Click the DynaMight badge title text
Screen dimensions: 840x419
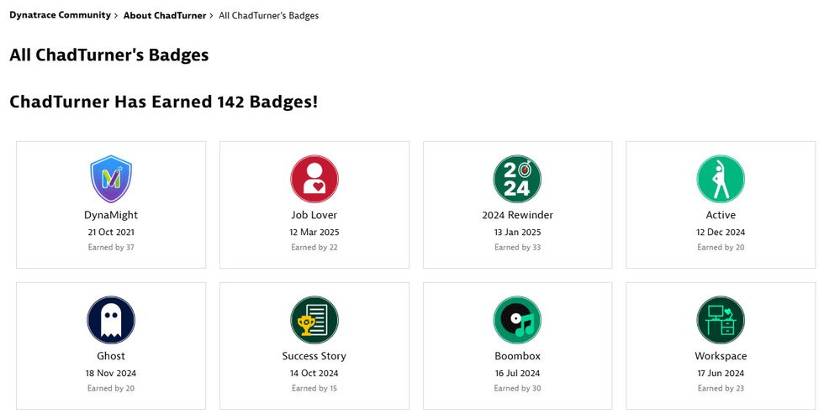(111, 215)
